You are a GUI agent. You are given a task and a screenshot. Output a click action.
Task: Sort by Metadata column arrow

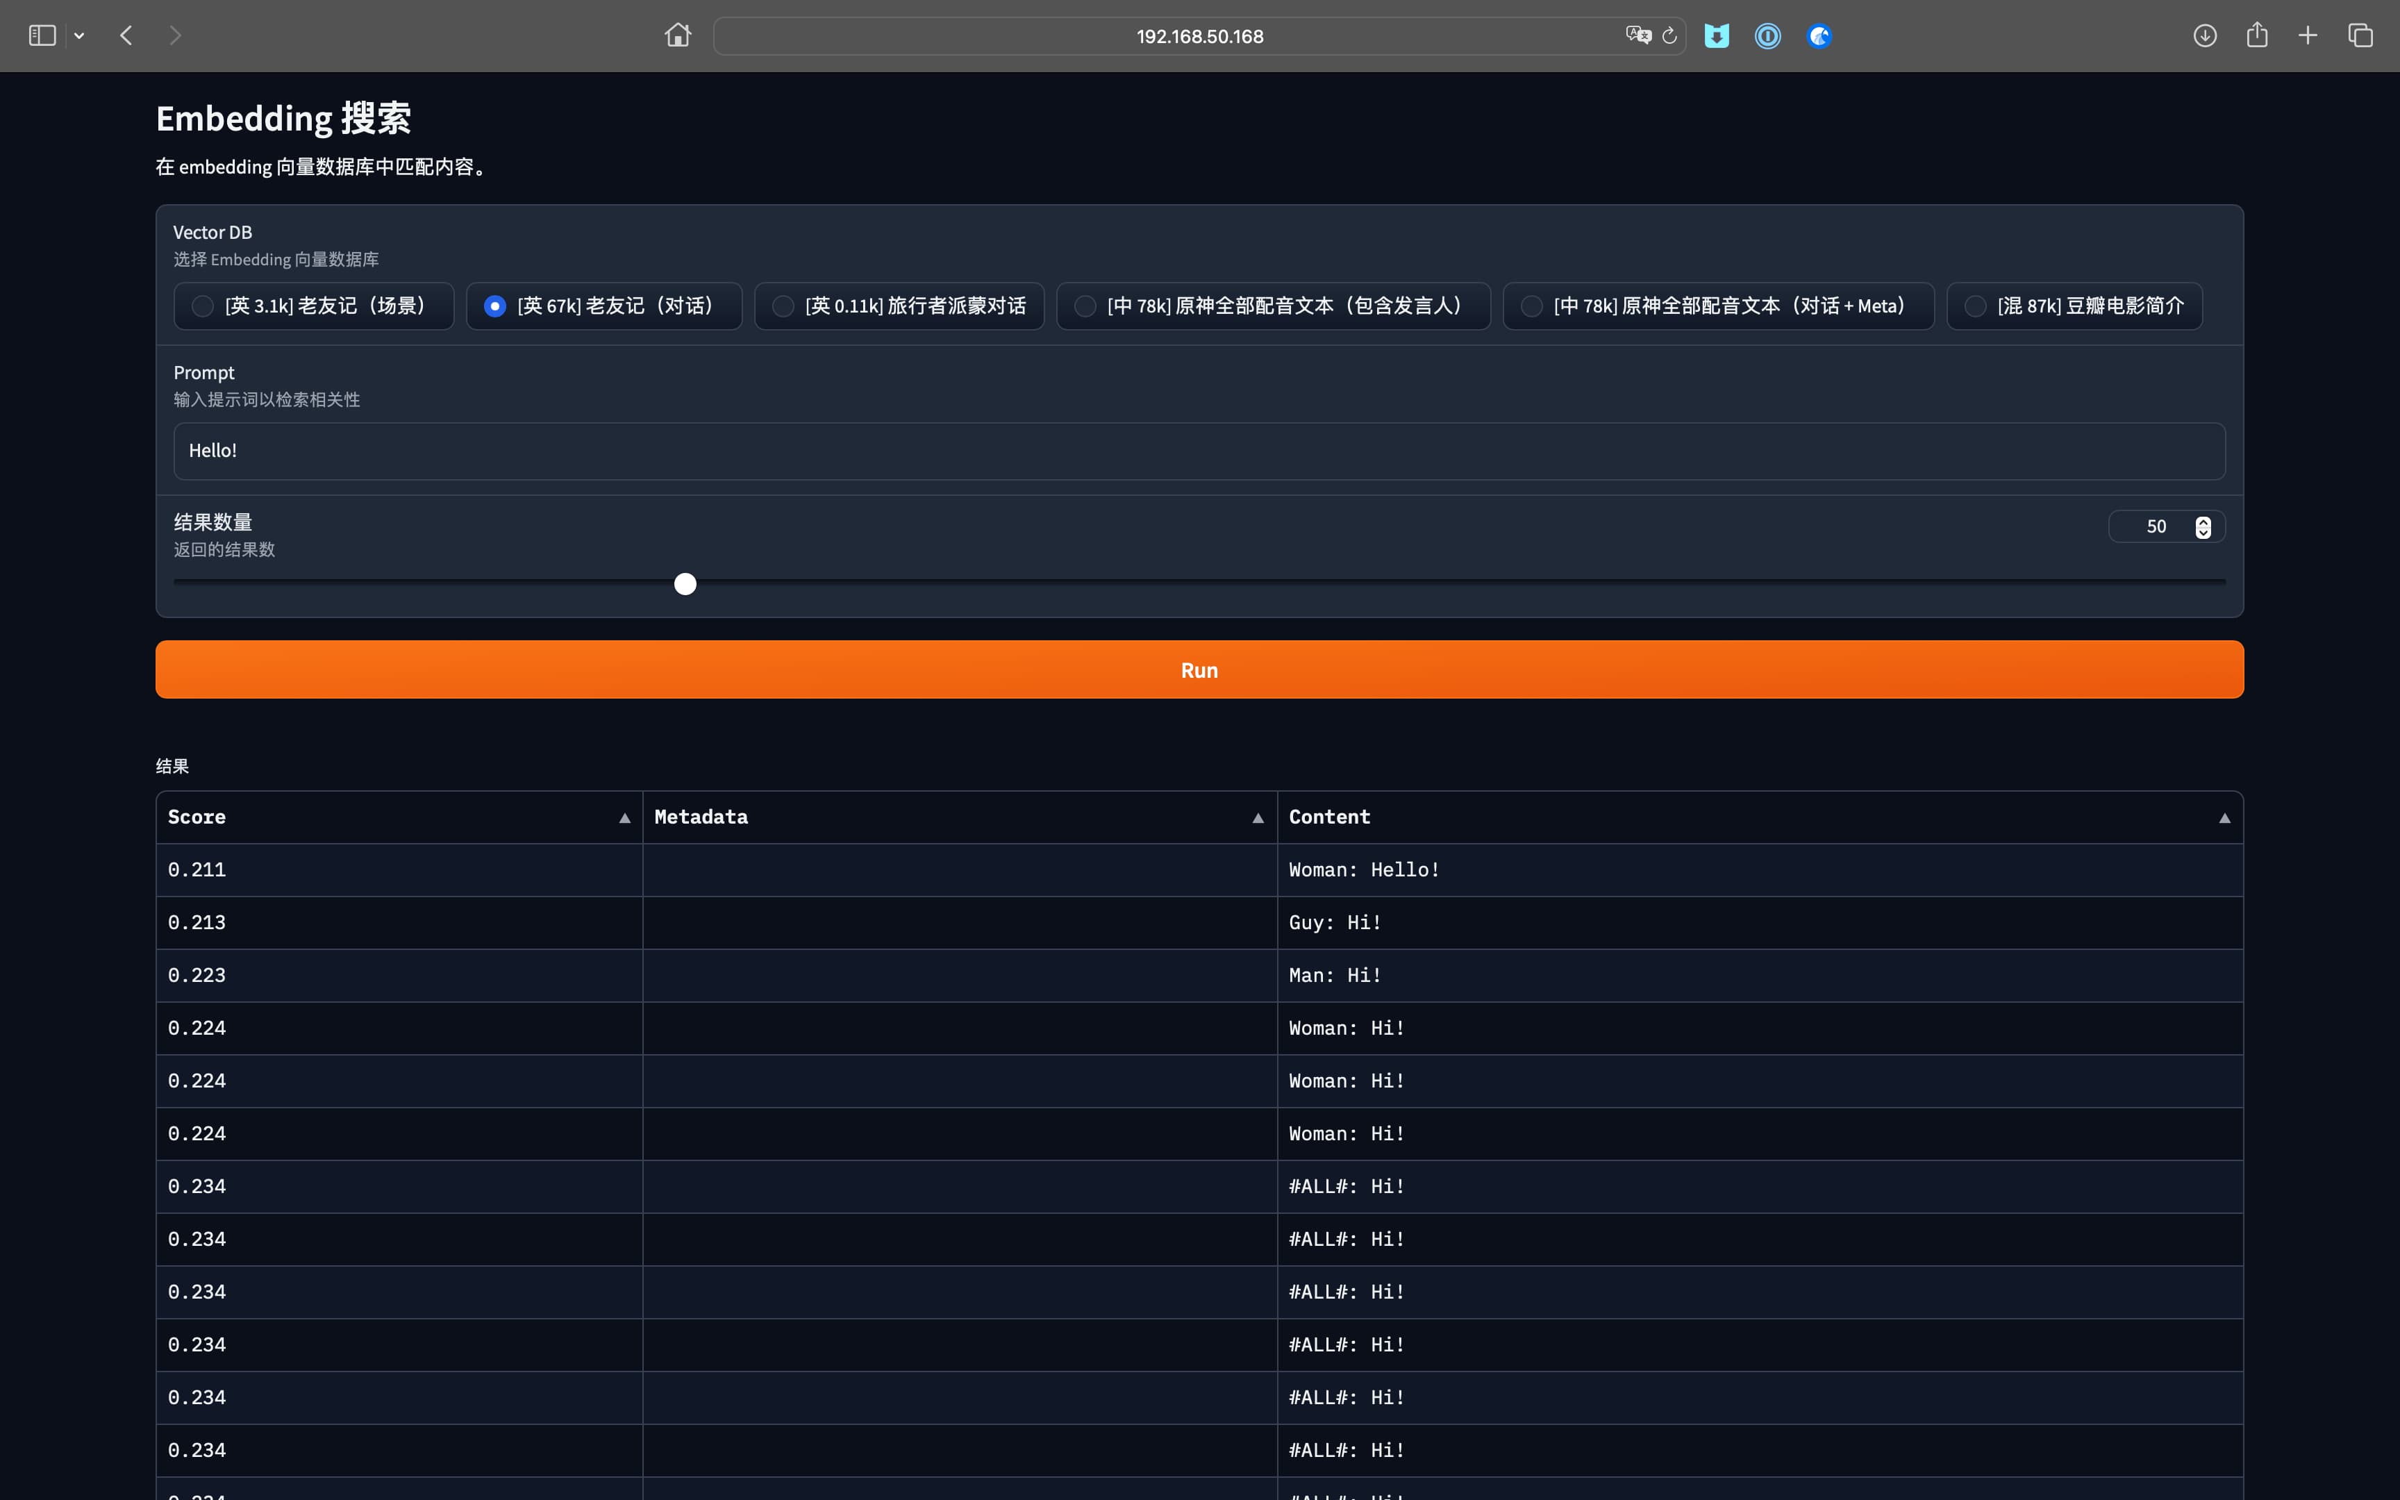tap(1258, 819)
